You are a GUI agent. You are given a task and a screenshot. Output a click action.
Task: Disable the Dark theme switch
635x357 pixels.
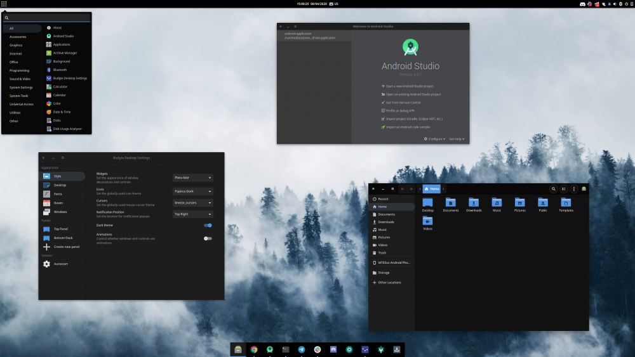(208, 225)
